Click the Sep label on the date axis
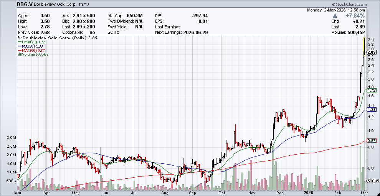Screen dimensions: 380x196 [x=192, y=193]
